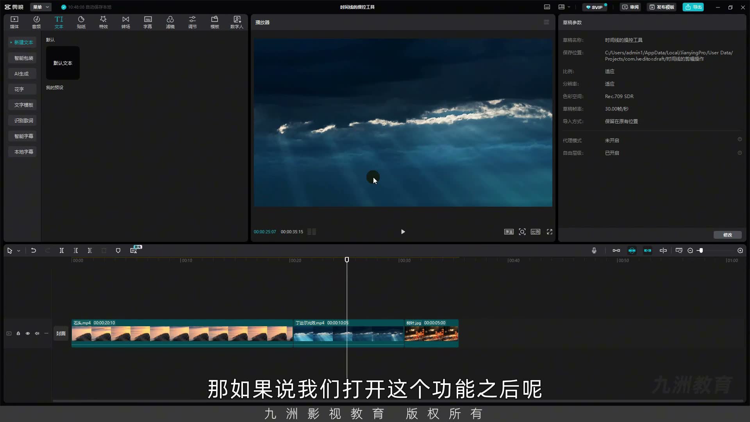Click the smart trim tool with 限免 badge
The height and width of the screenshot is (422, 750).
(x=134, y=250)
